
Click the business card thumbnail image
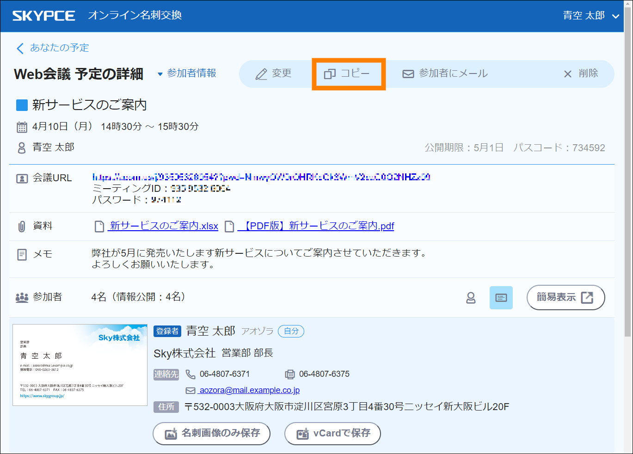(80, 365)
